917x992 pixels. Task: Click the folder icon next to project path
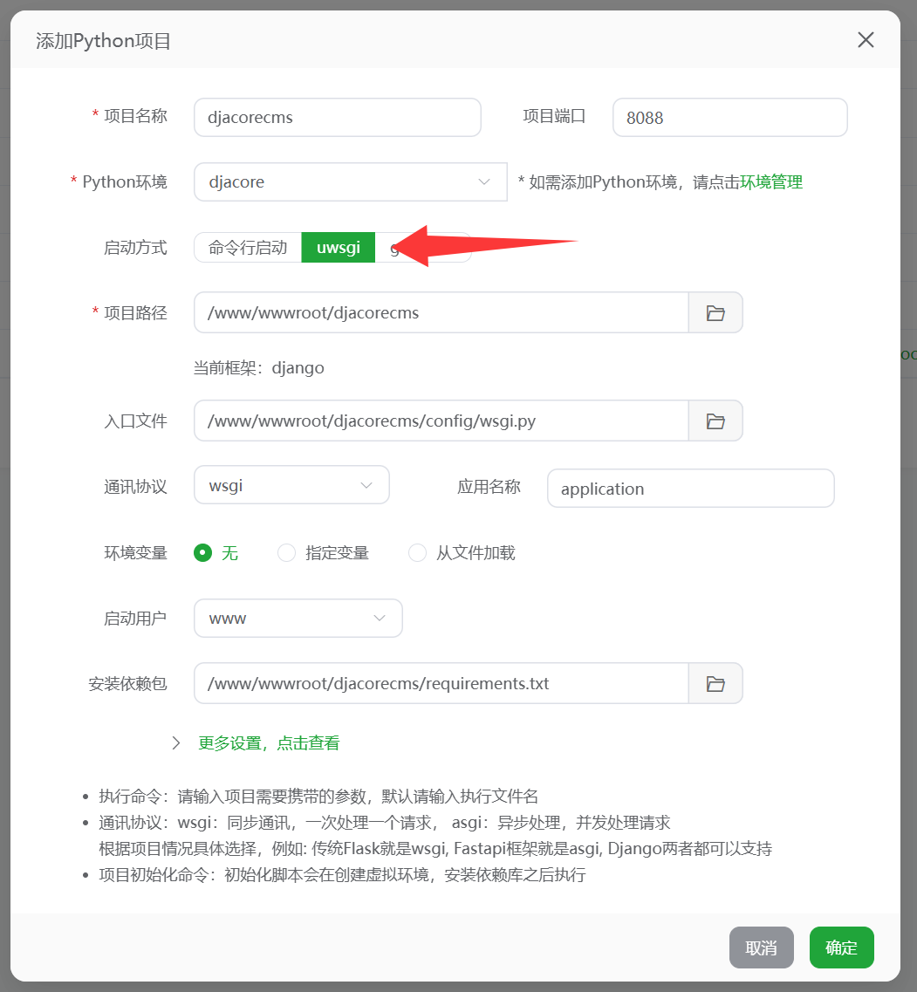pos(715,312)
